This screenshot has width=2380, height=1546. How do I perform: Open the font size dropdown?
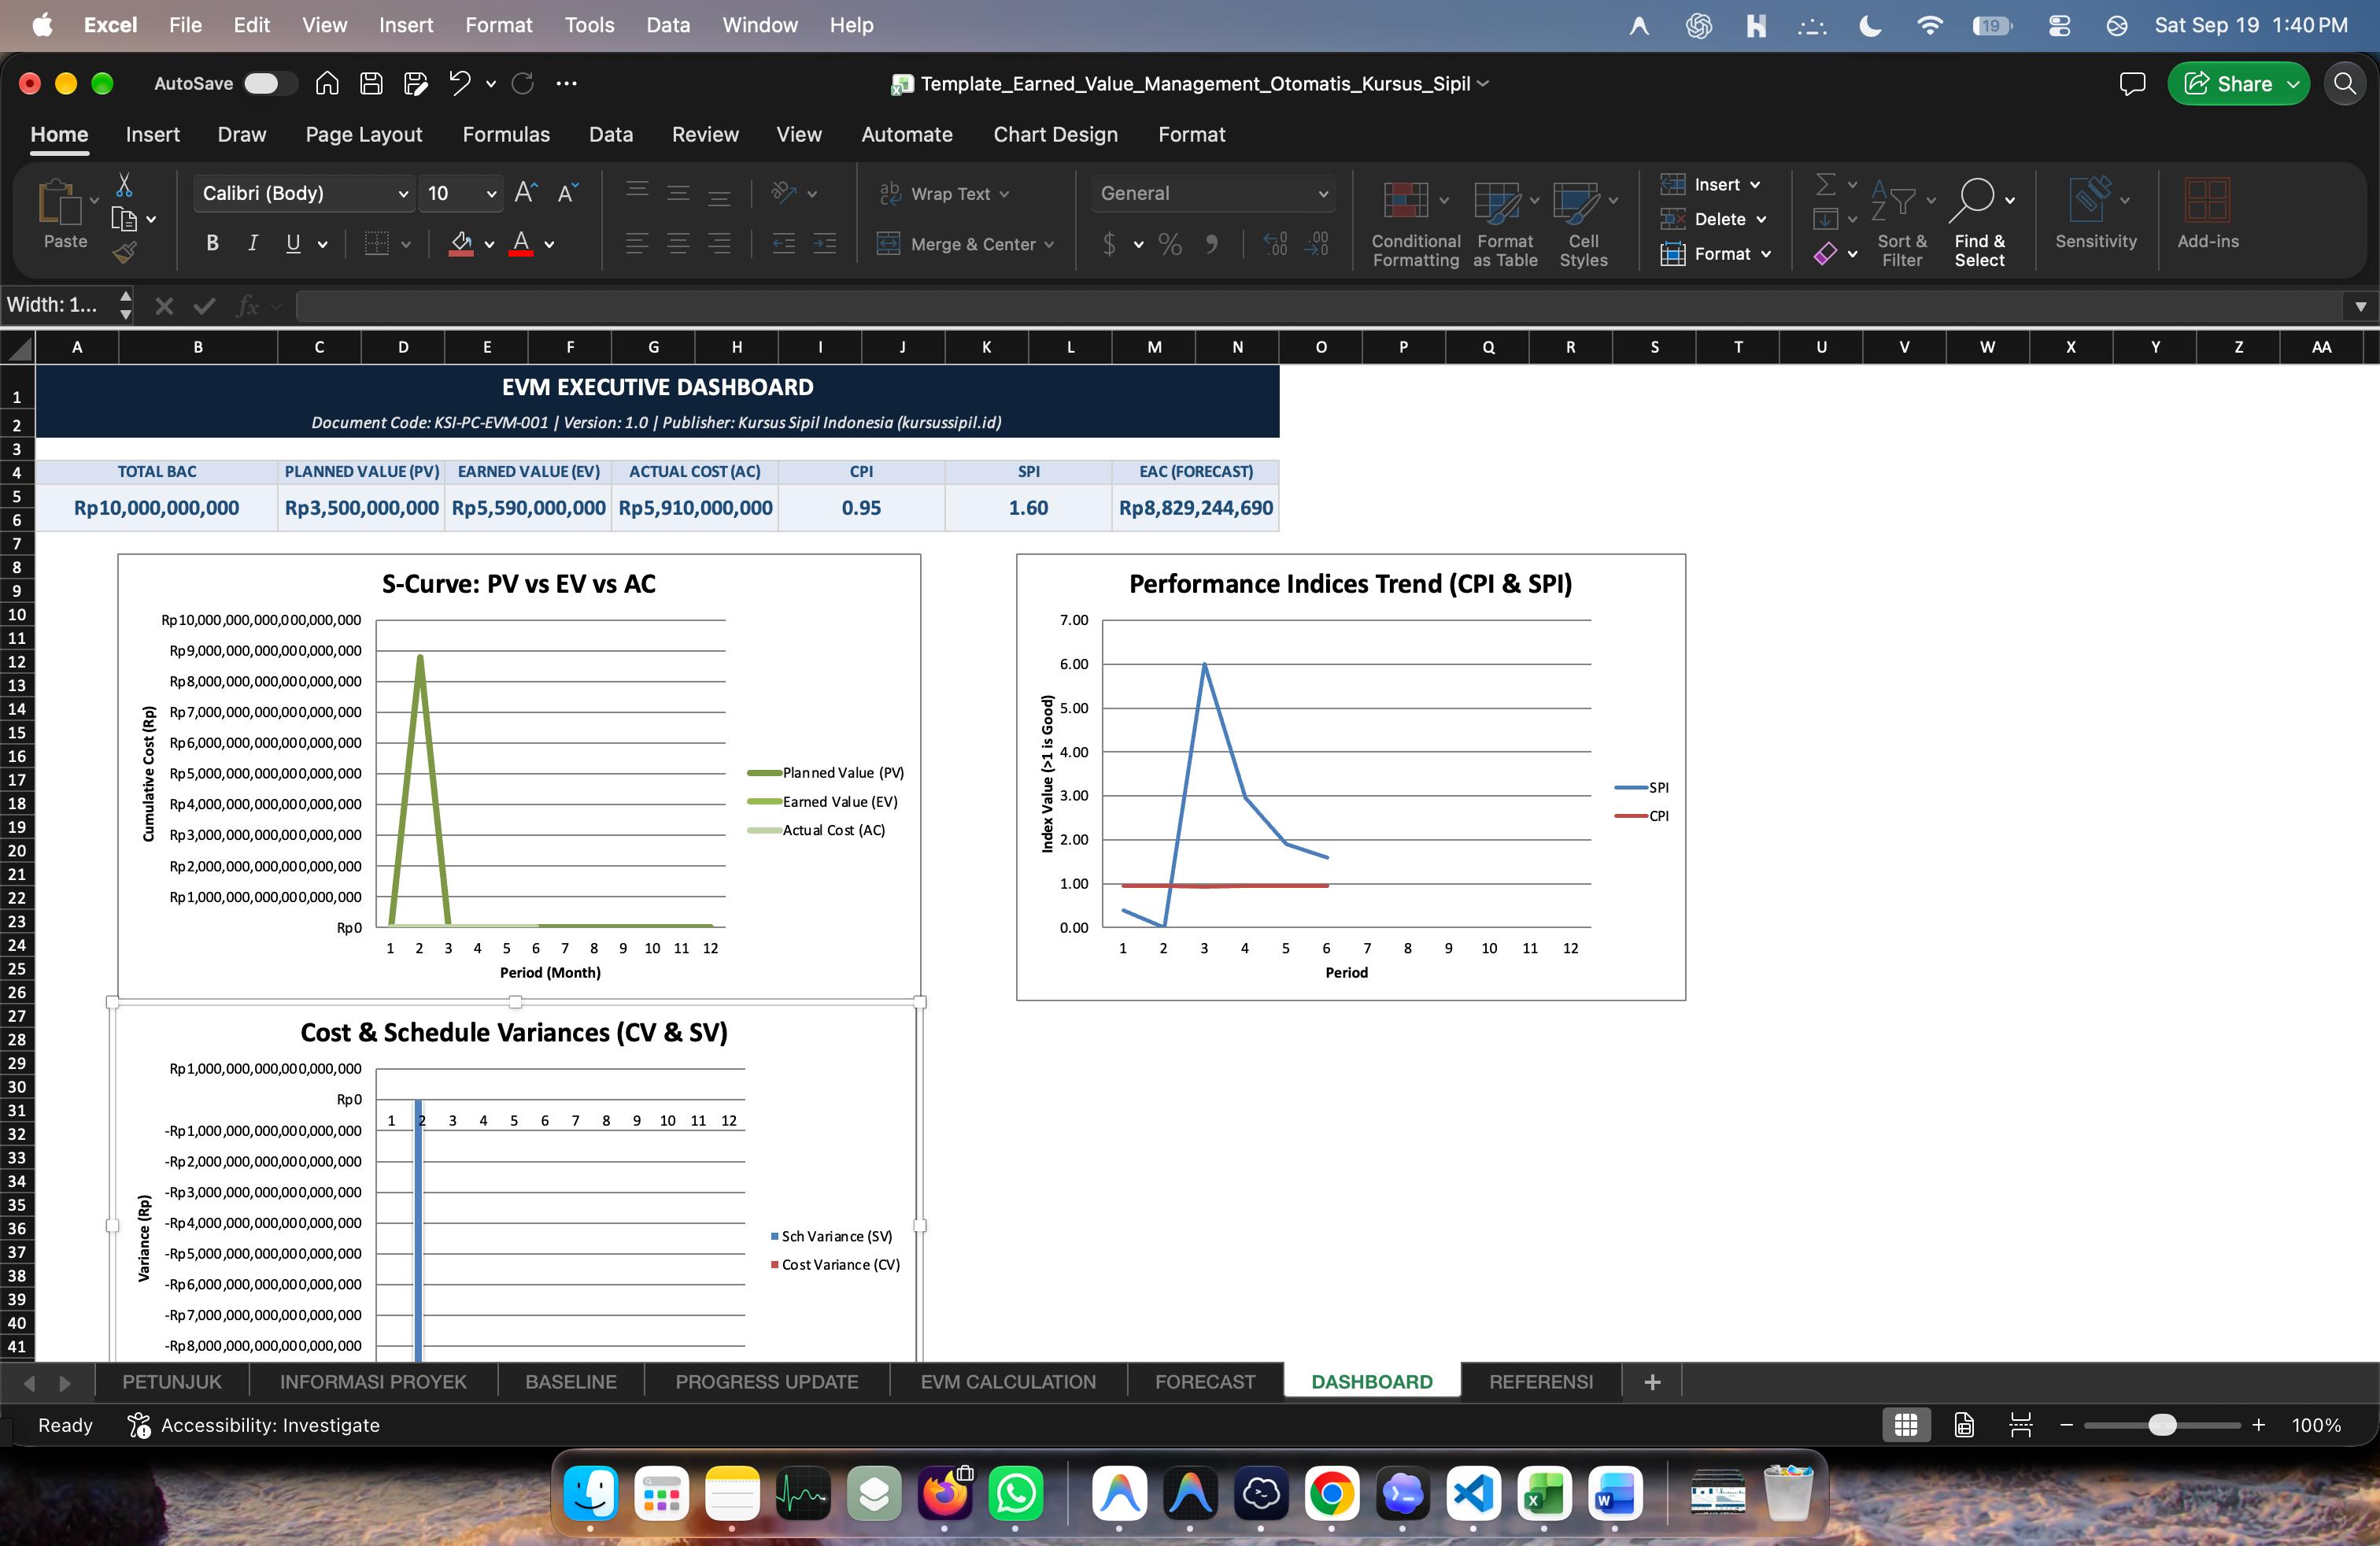point(491,194)
